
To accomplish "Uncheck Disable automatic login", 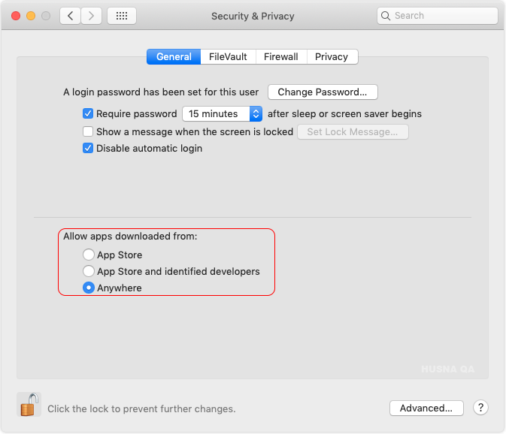I will point(88,148).
